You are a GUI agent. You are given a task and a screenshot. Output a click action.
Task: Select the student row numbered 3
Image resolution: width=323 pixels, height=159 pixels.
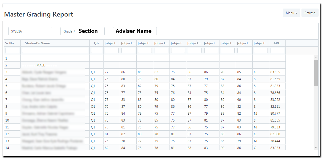[55, 72]
